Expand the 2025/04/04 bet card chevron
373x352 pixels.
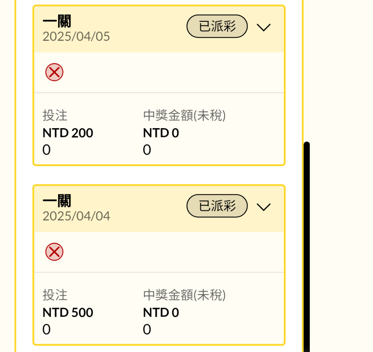pyautogui.click(x=264, y=207)
